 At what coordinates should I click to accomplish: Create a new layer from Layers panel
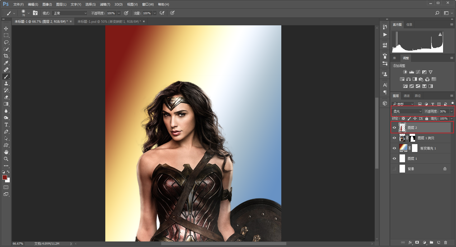(x=439, y=243)
